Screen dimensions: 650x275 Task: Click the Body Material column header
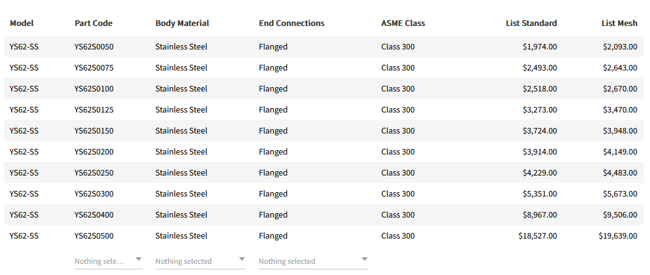click(x=182, y=23)
